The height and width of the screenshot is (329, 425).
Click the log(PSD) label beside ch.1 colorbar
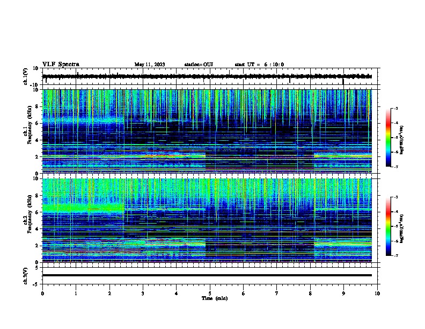pos(401,140)
